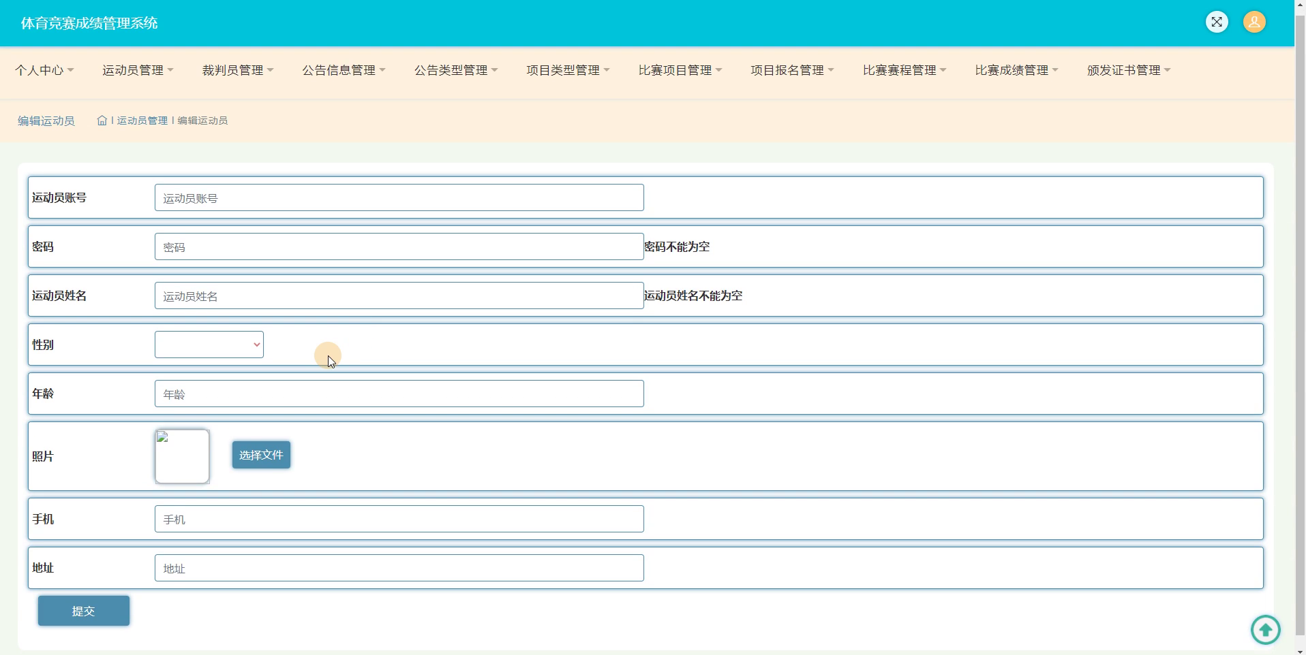Open the 颁发证书管理 dropdown menu
The image size is (1306, 655).
click(x=1129, y=70)
